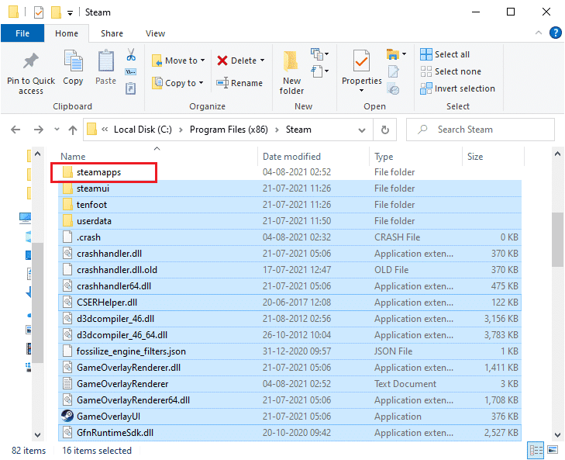Click the .crash file icon

pyautogui.click(x=67, y=237)
